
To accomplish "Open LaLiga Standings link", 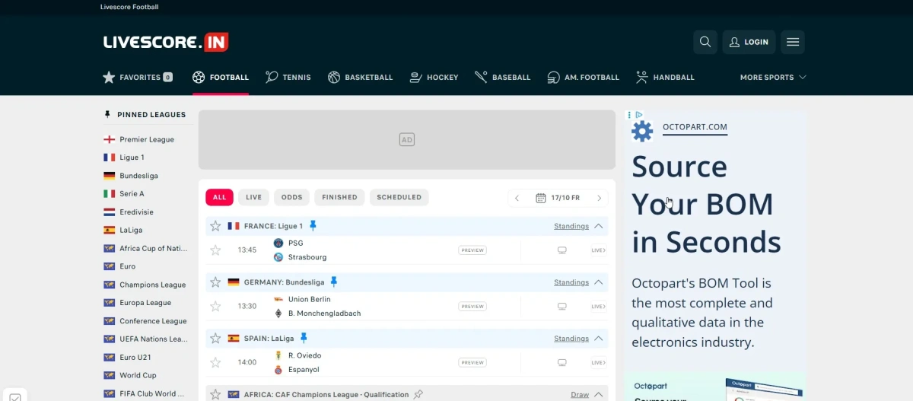I will [x=571, y=339].
